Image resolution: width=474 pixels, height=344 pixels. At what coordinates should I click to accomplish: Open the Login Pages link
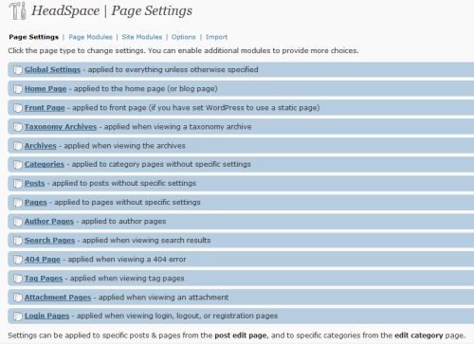[46, 316]
